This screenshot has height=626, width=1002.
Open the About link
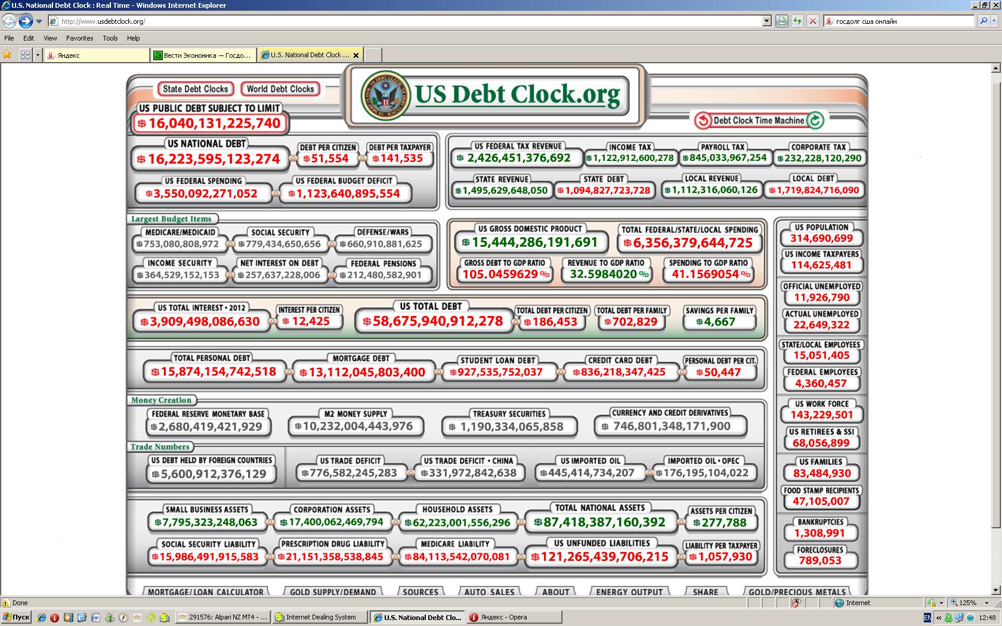point(556,591)
